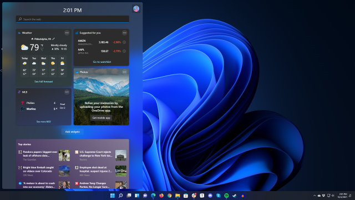The width and height of the screenshot is (355, 200).
Task: Select Thu forecast column
Action: (53, 66)
